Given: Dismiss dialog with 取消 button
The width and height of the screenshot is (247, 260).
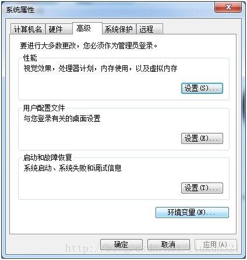Looking at the screenshot, I should [x=168, y=244].
